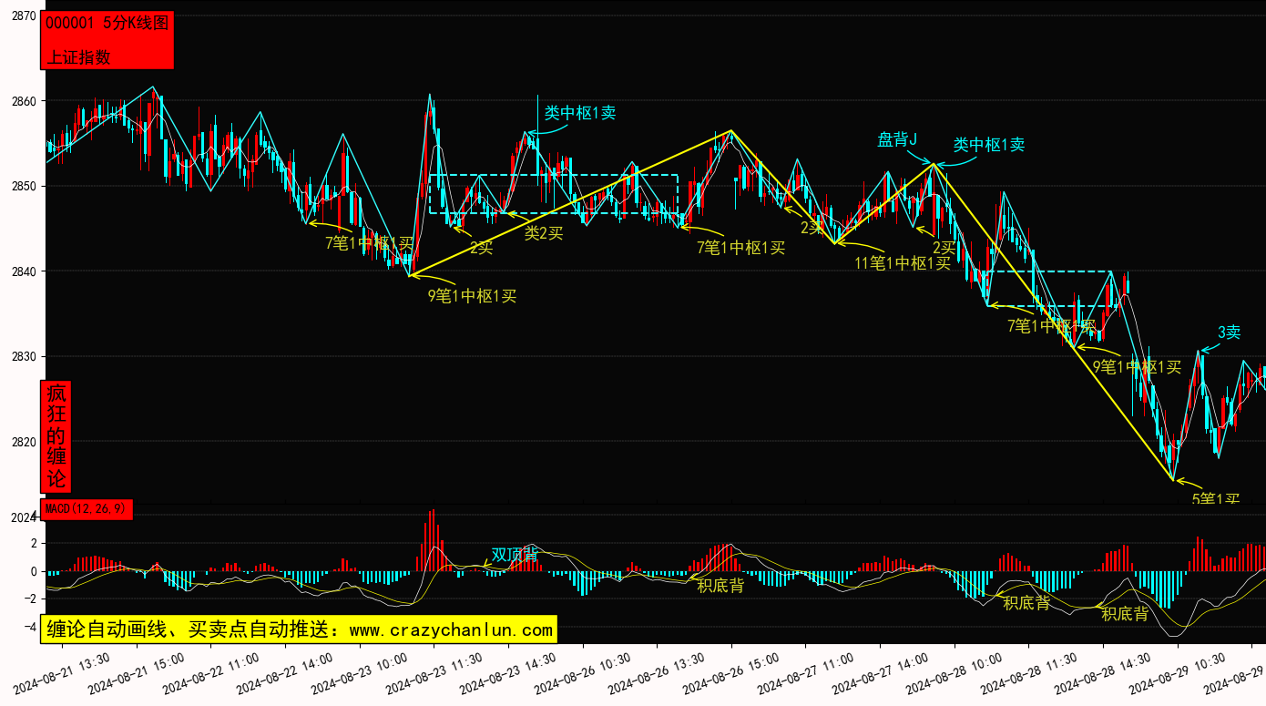The width and height of the screenshot is (1266, 706).
Task: Select the 盘背J annotation
Action: coord(896,139)
